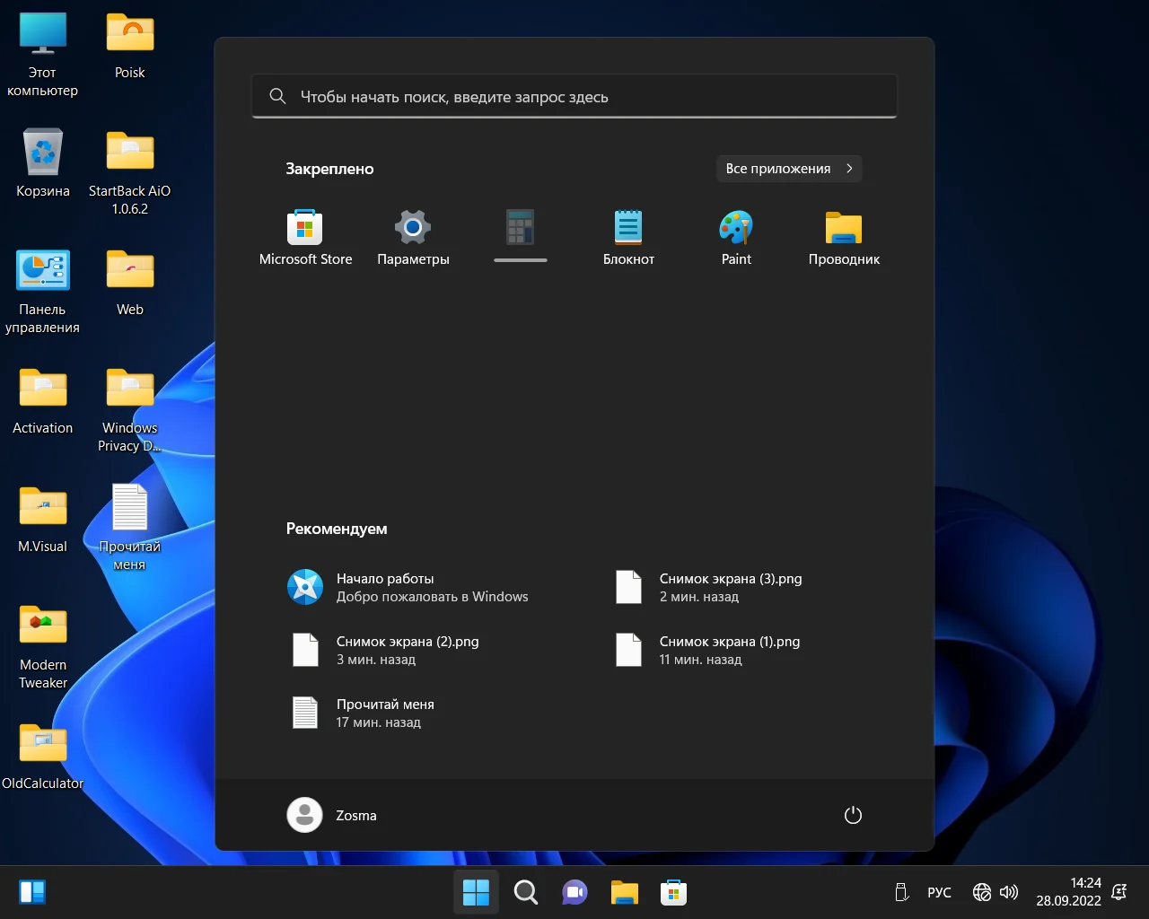
Task: Click the power button icon
Action: [x=853, y=815]
